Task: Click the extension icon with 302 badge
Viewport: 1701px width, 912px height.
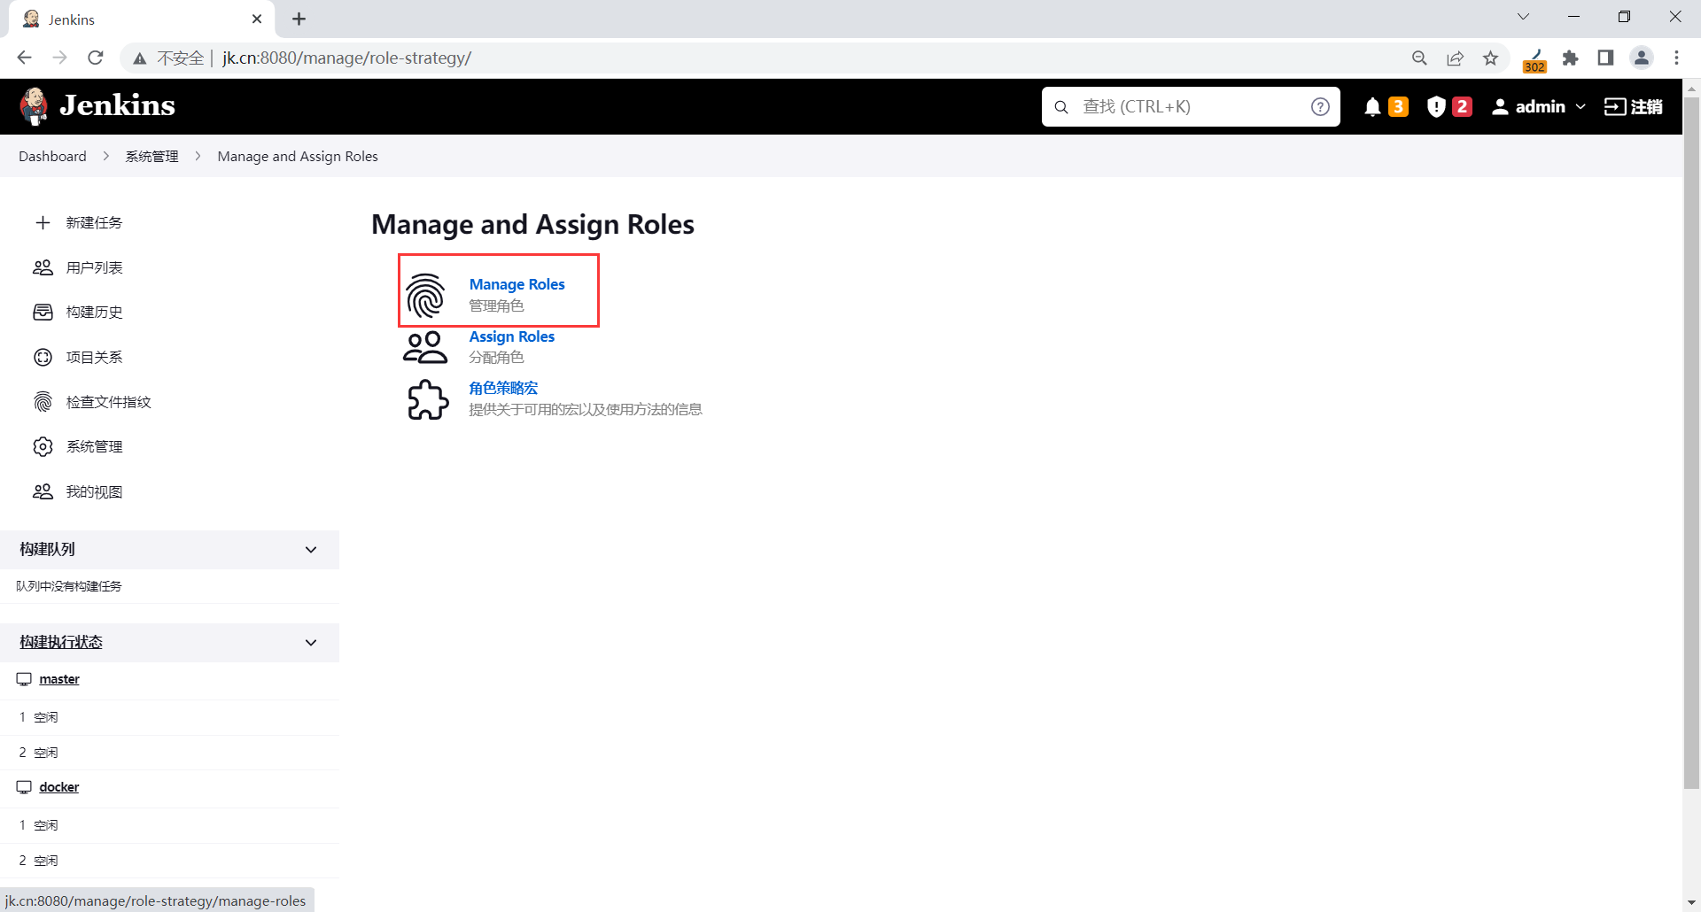Action: coord(1534,59)
